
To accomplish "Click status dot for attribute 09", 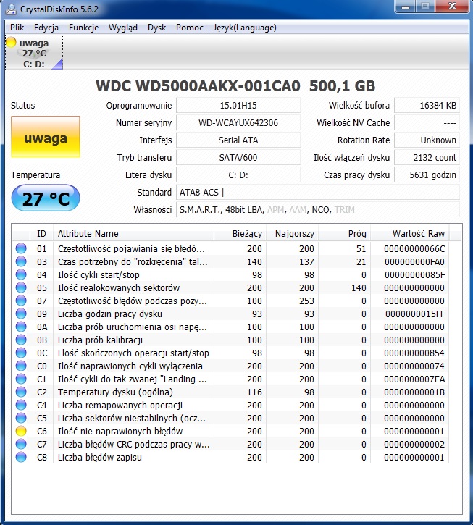I will click(x=21, y=314).
